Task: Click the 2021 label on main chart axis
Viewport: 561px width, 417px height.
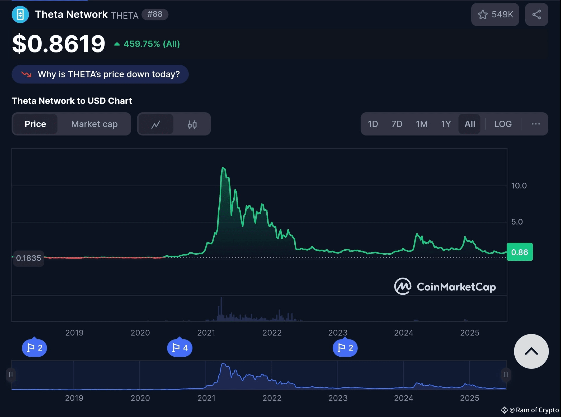Action: click(206, 333)
